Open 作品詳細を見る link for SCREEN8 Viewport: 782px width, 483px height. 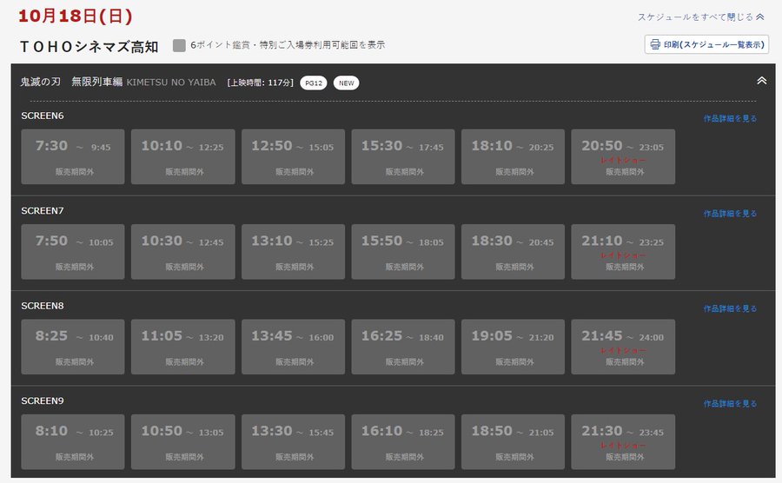[730, 309]
